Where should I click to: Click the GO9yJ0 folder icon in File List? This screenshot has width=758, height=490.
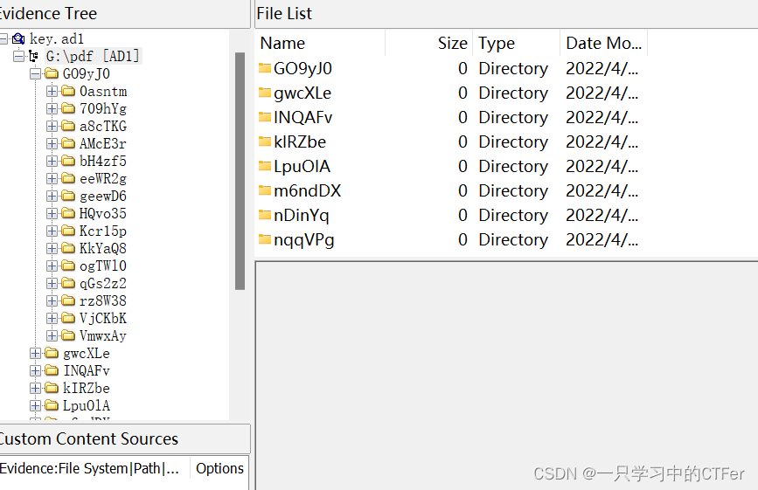click(x=264, y=68)
